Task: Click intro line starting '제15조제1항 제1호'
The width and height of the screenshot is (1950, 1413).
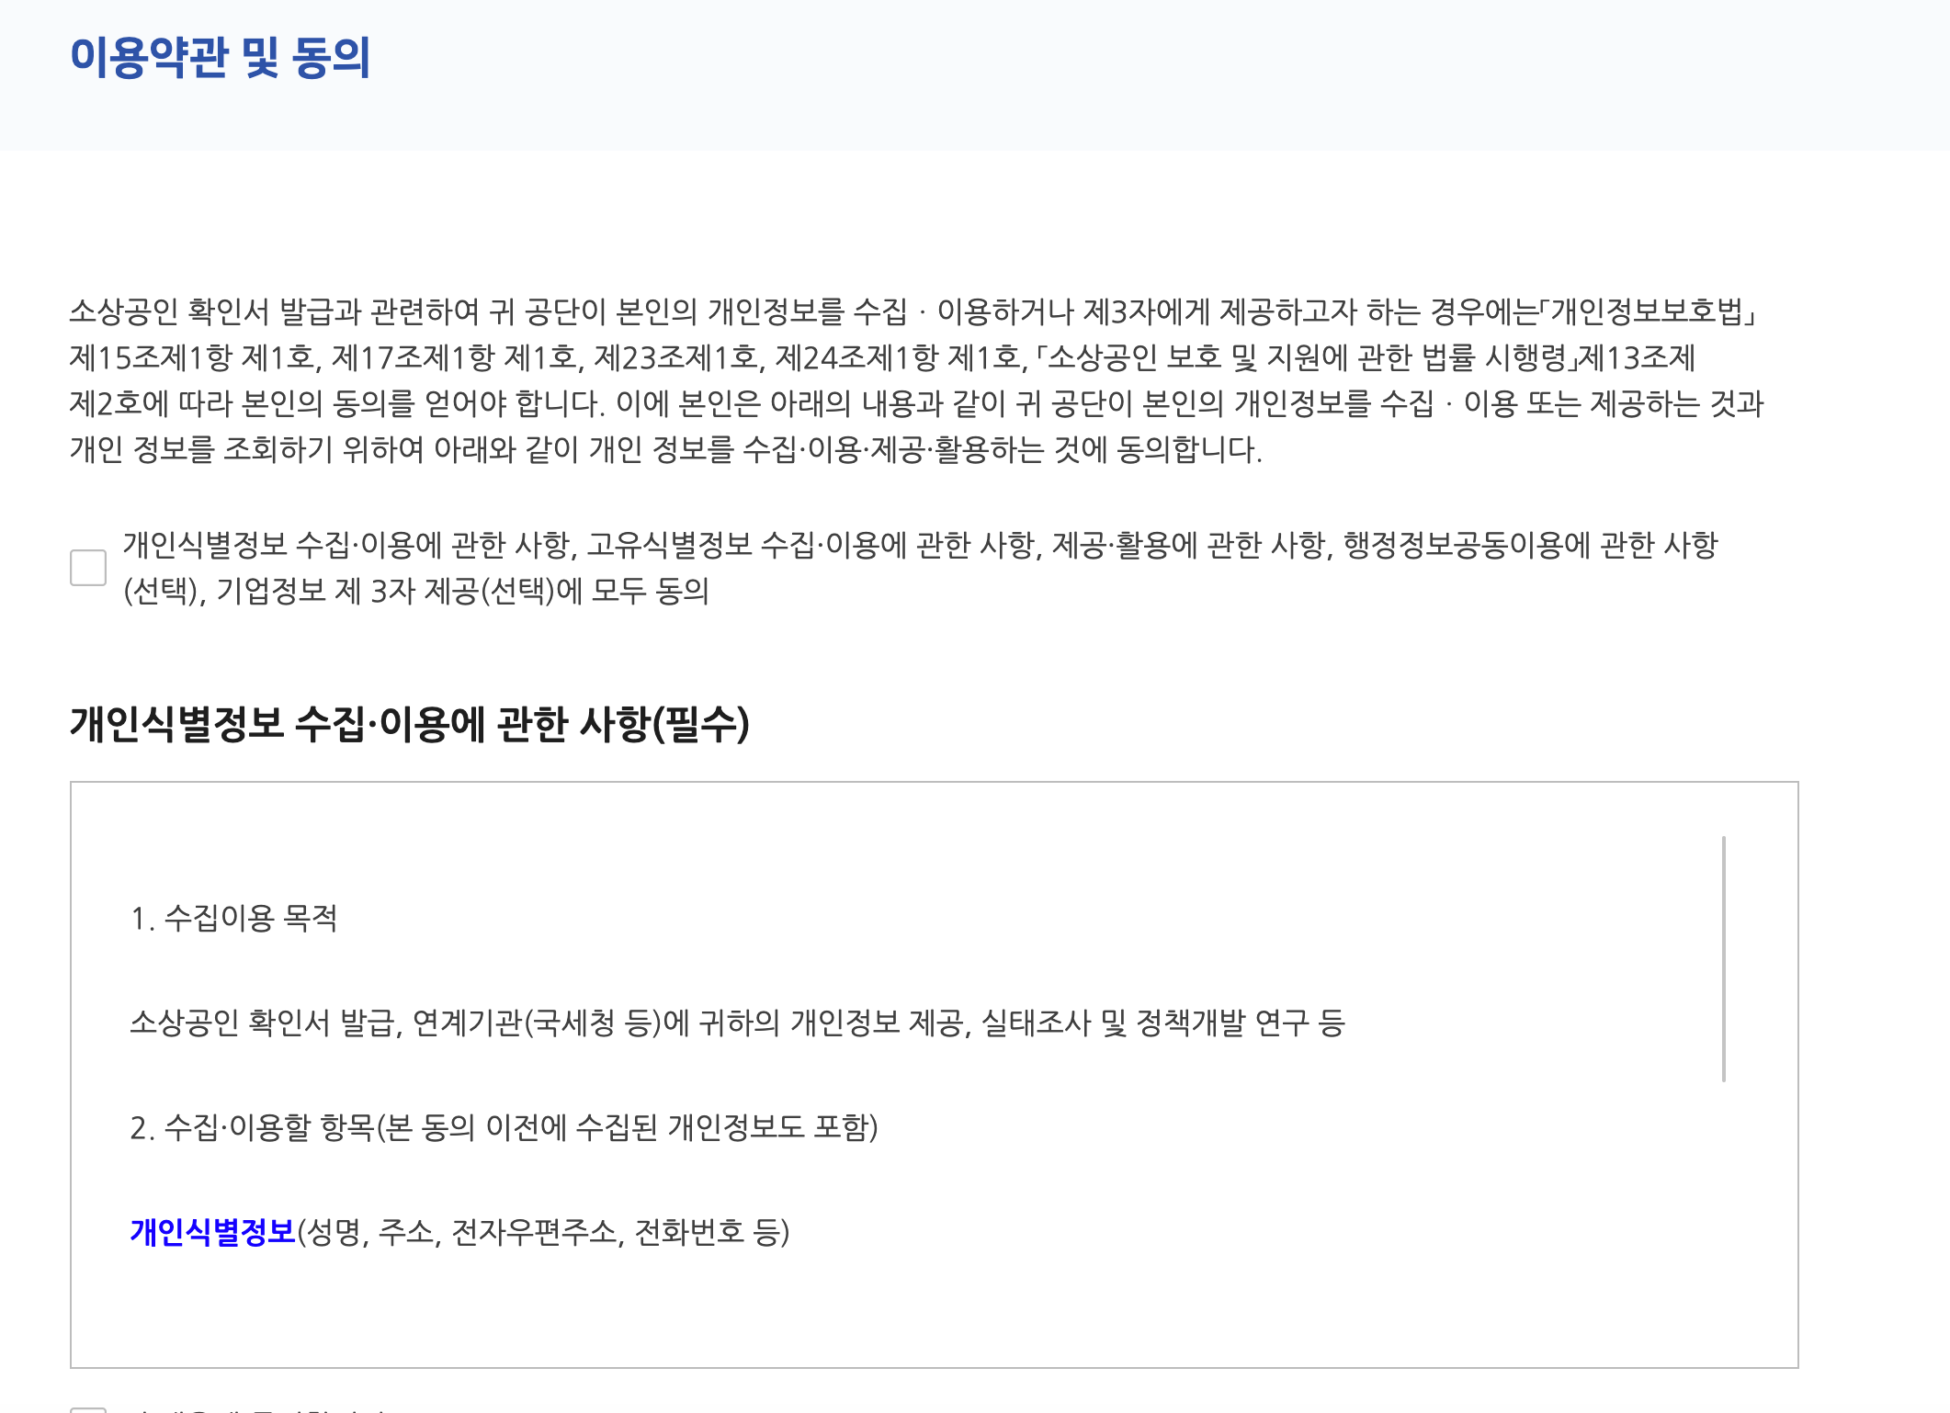Action: click(882, 357)
